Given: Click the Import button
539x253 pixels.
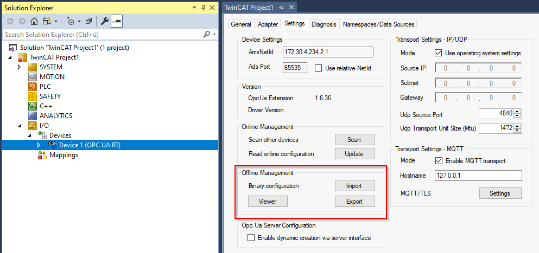Looking at the screenshot, I should click(354, 186).
